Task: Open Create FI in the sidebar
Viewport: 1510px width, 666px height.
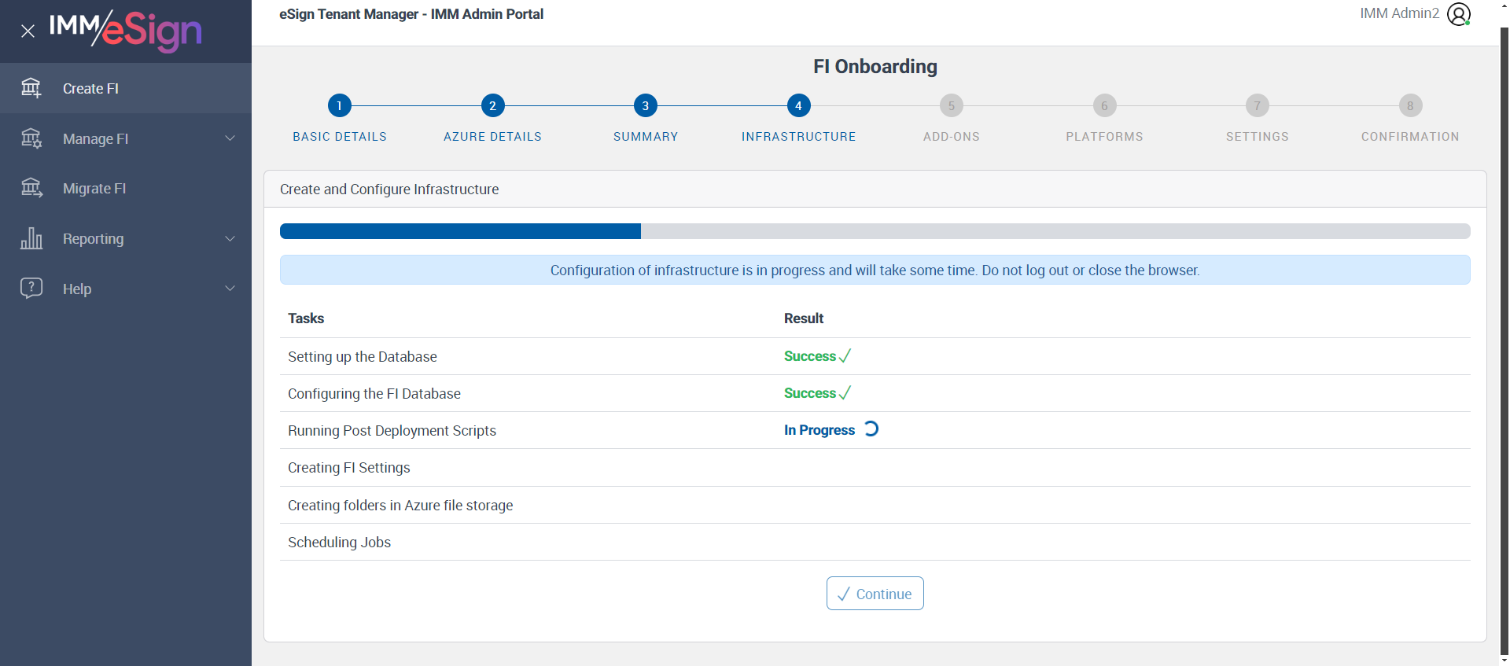Action: pyautogui.click(x=126, y=88)
